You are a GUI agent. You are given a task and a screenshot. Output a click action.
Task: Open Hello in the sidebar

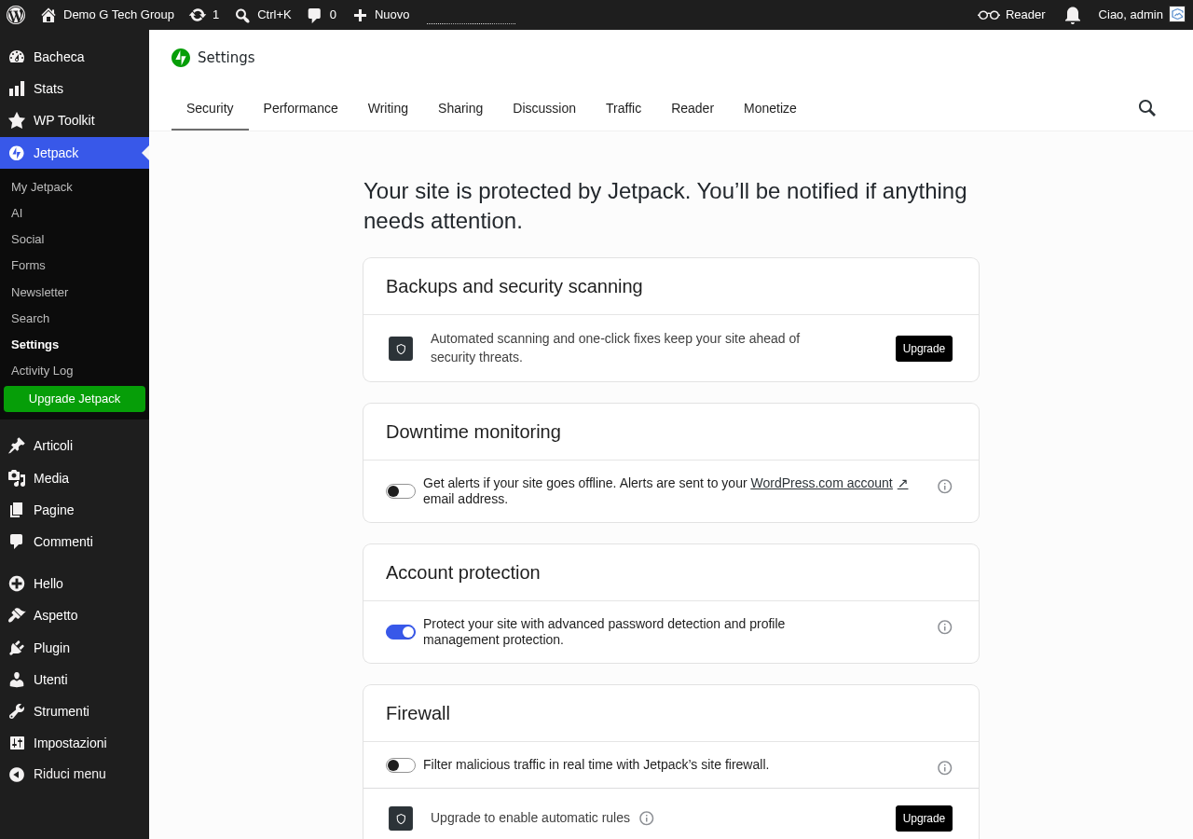(x=75, y=584)
